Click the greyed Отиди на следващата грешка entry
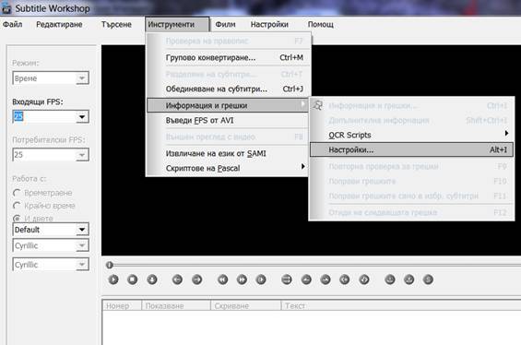This screenshot has height=345, width=521. coord(411,212)
